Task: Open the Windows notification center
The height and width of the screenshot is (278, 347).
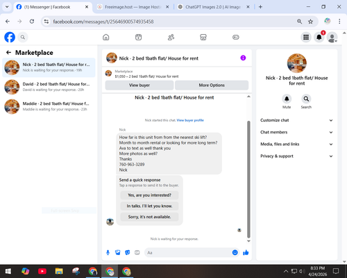Action: (x=336, y=271)
